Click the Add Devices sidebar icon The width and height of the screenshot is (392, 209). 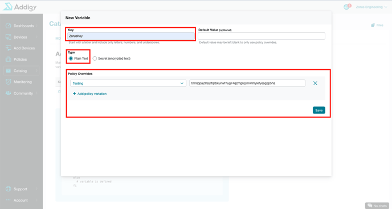[x=8, y=48]
